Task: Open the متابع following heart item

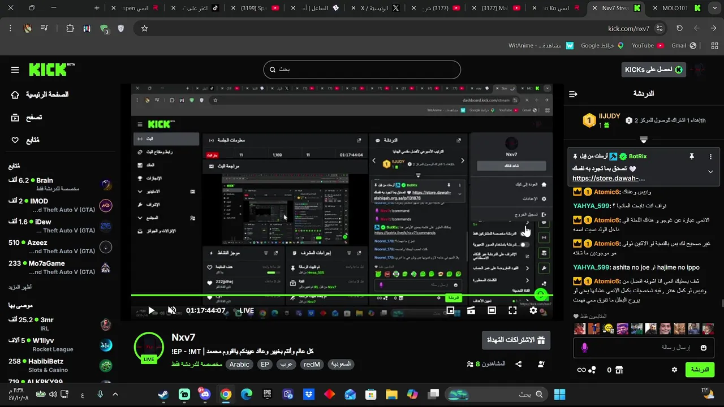Action: tap(25, 140)
